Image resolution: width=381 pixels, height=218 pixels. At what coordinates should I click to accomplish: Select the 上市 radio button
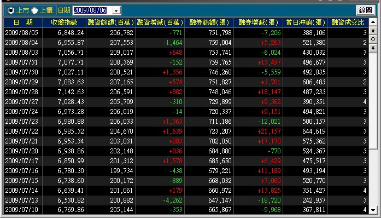tap(11, 10)
